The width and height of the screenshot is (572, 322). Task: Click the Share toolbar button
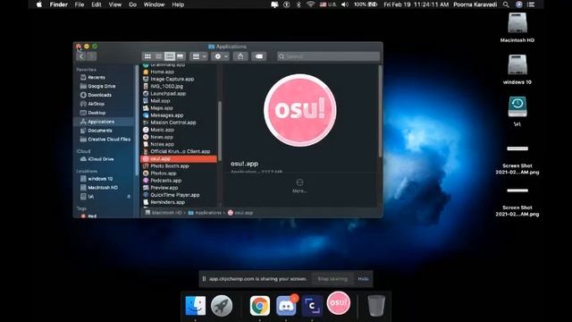tap(240, 56)
